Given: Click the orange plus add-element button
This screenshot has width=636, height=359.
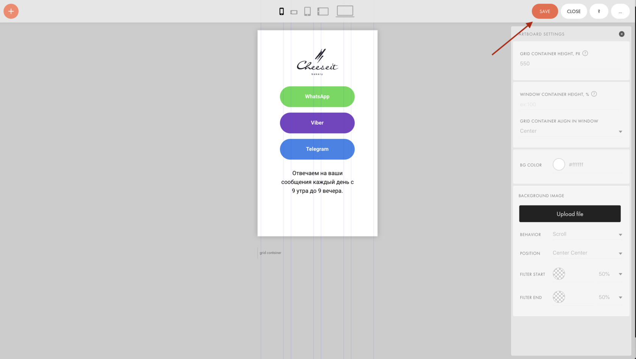Looking at the screenshot, I should [11, 11].
